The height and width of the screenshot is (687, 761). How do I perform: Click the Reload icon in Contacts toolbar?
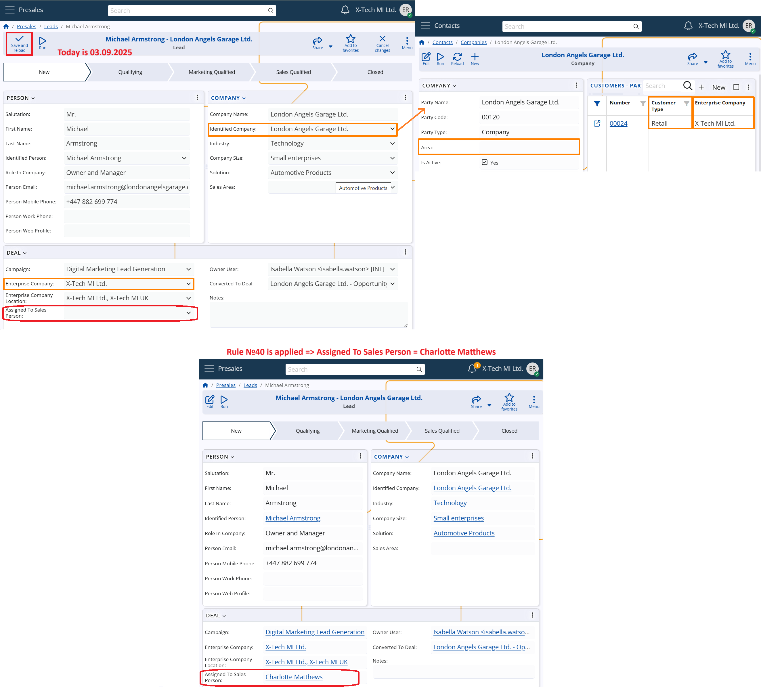(457, 57)
